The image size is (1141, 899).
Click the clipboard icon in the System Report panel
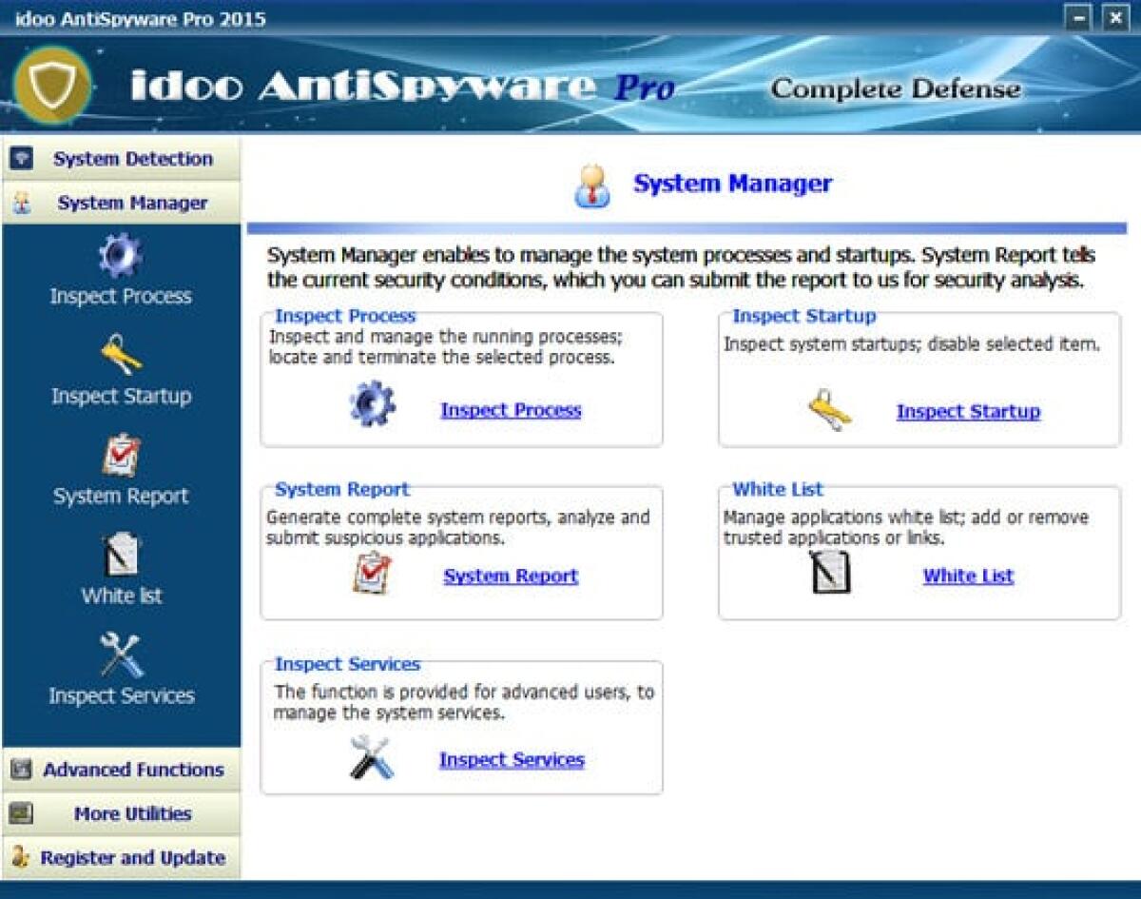click(372, 572)
